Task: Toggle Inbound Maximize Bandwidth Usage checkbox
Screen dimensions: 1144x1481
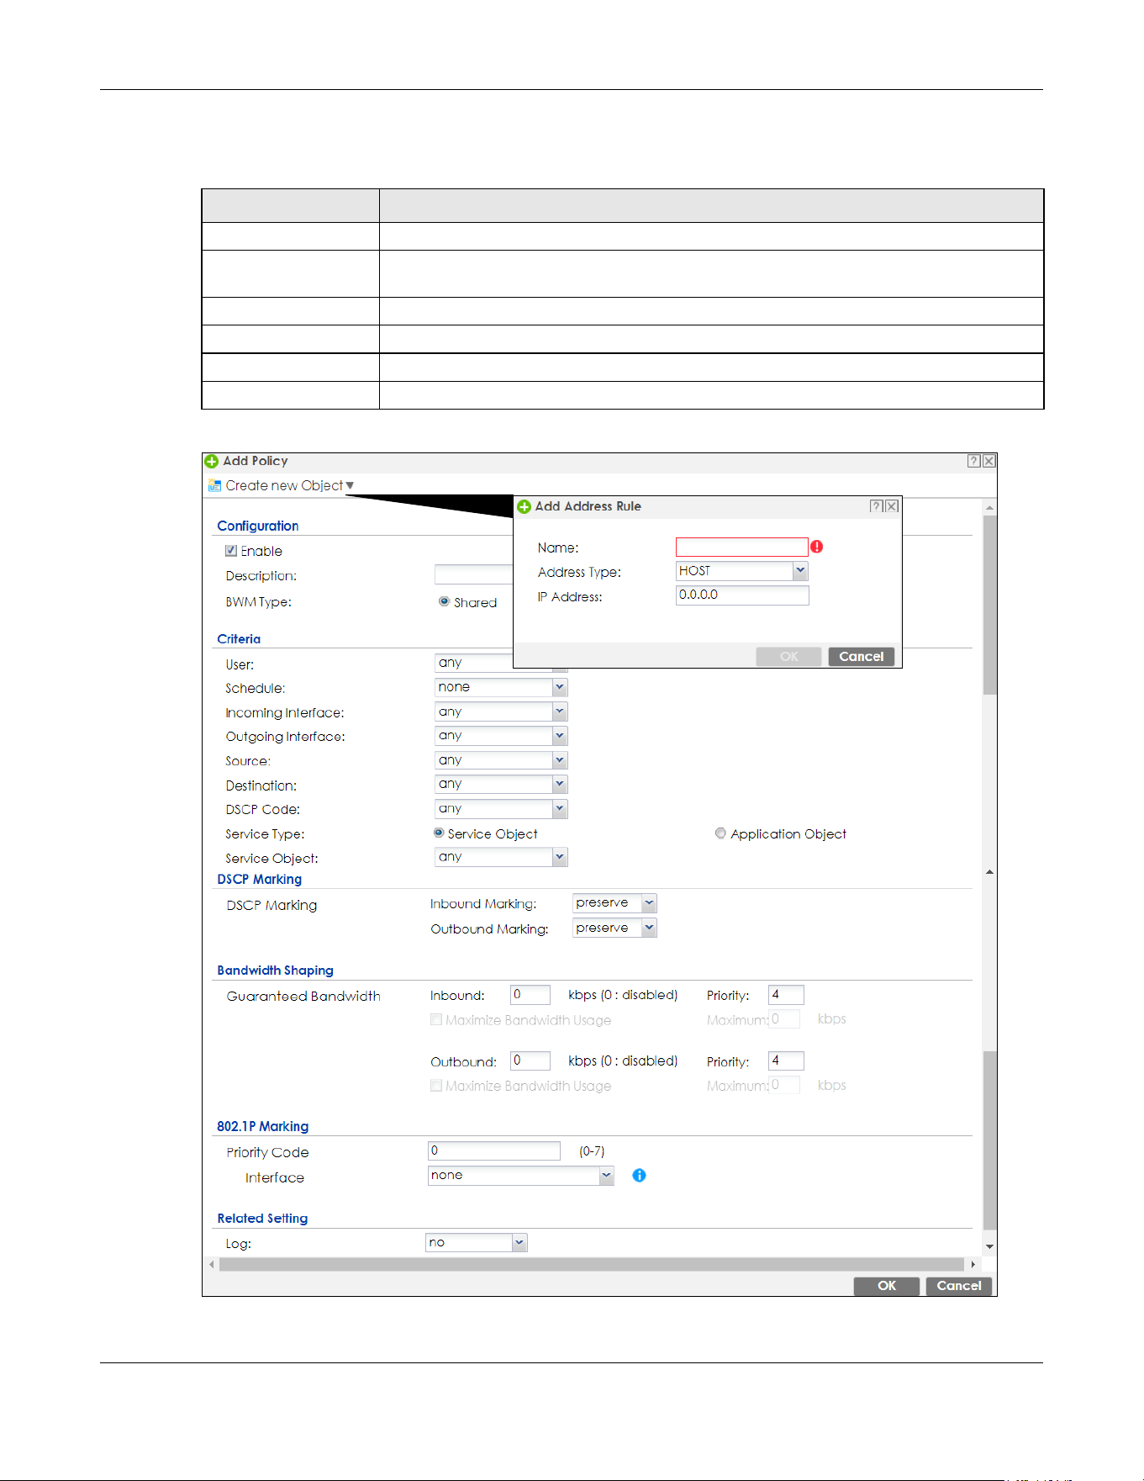Action: (x=436, y=1019)
